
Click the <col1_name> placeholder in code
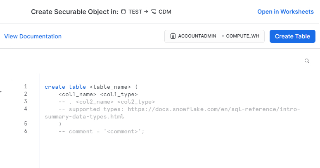click(x=77, y=95)
